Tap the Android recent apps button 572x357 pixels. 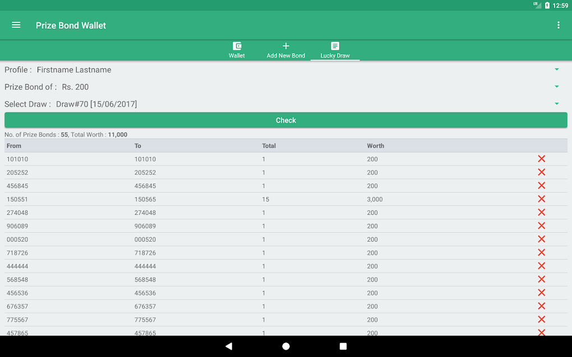tap(343, 346)
